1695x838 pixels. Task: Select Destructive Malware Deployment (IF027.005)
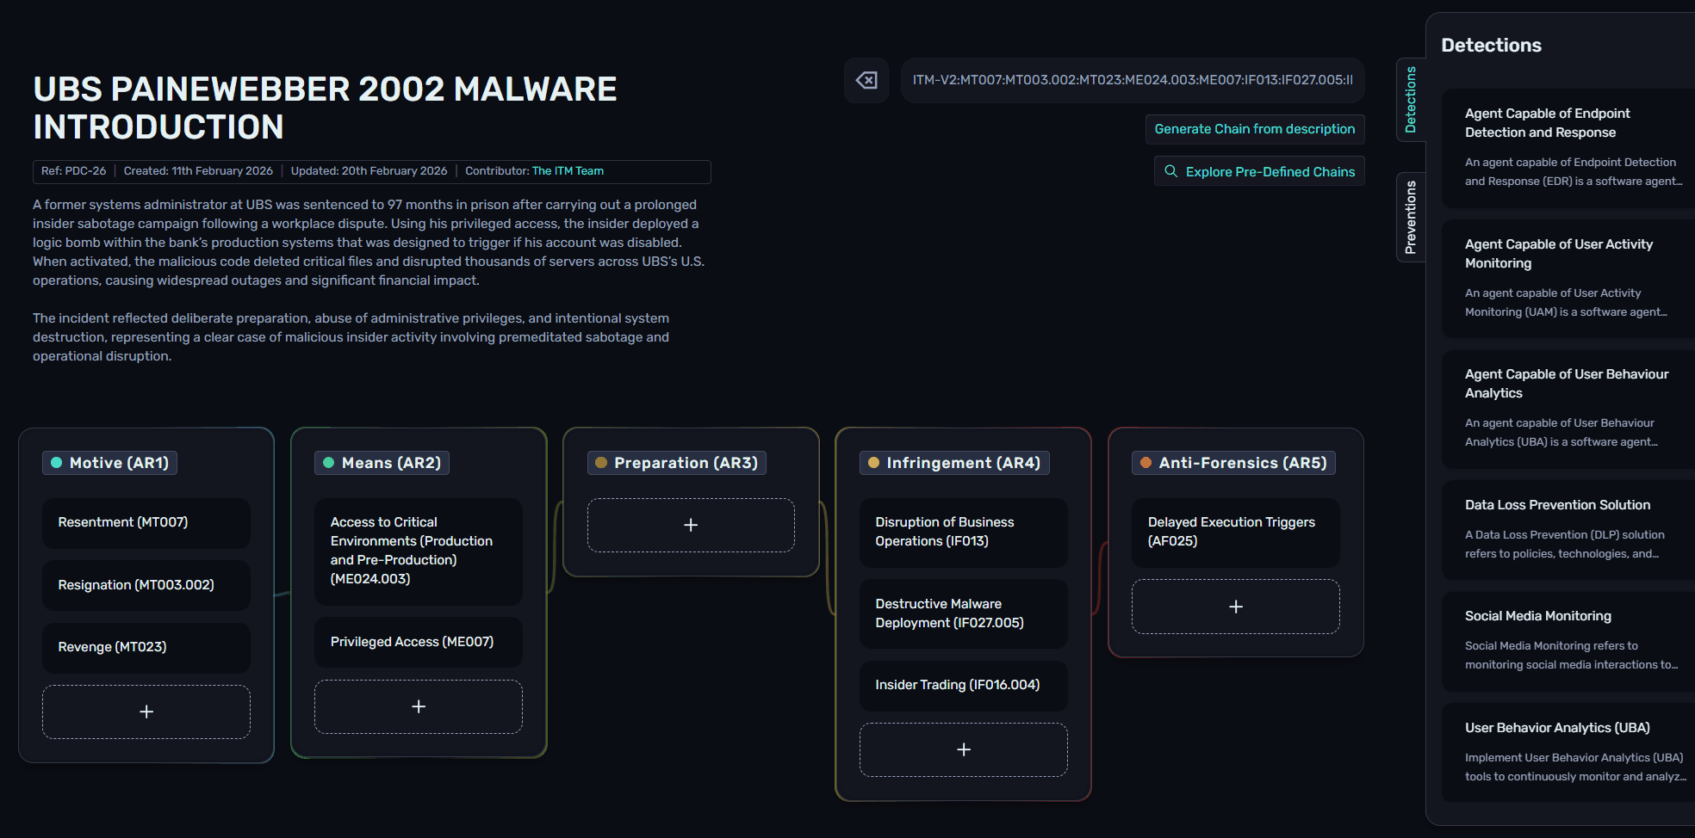pos(963,613)
